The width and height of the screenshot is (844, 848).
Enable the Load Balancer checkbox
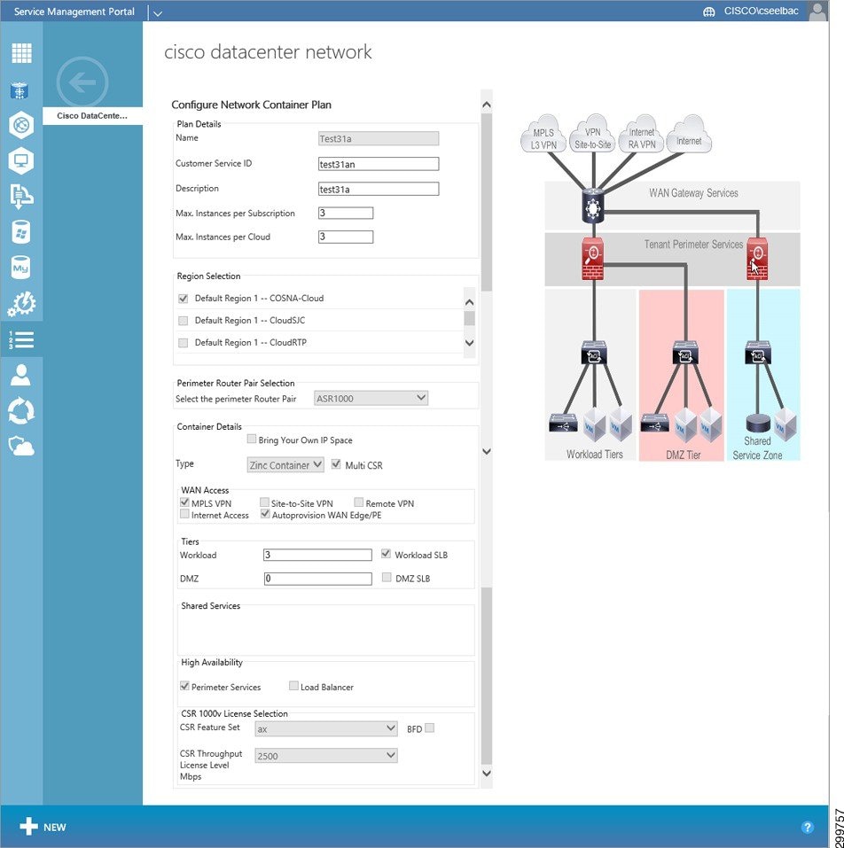click(293, 685)
